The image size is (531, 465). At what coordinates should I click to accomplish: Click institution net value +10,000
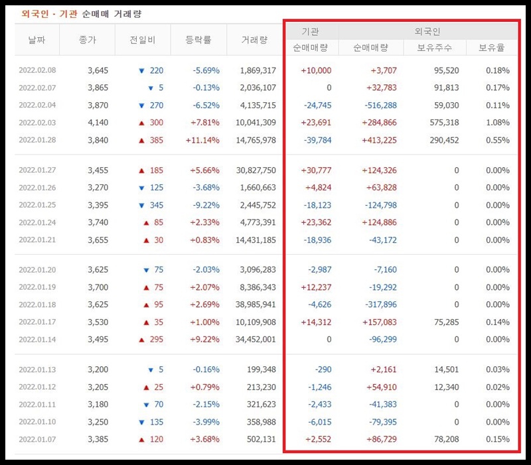point(316,70)
